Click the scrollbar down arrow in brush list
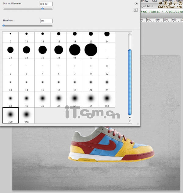 [x=130, y=121]
